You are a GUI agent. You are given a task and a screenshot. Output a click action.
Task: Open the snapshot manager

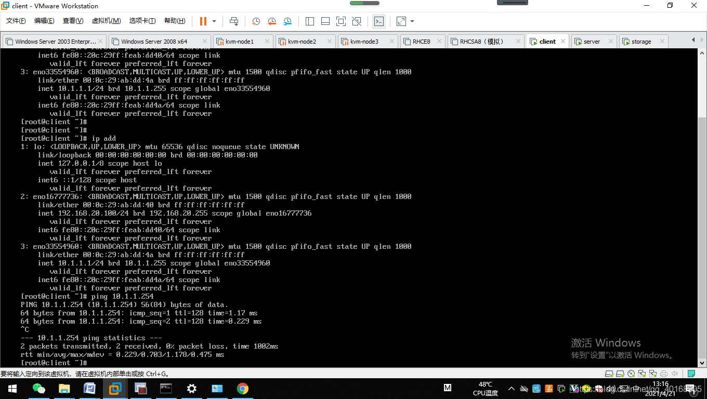click(x=287, y=21)
